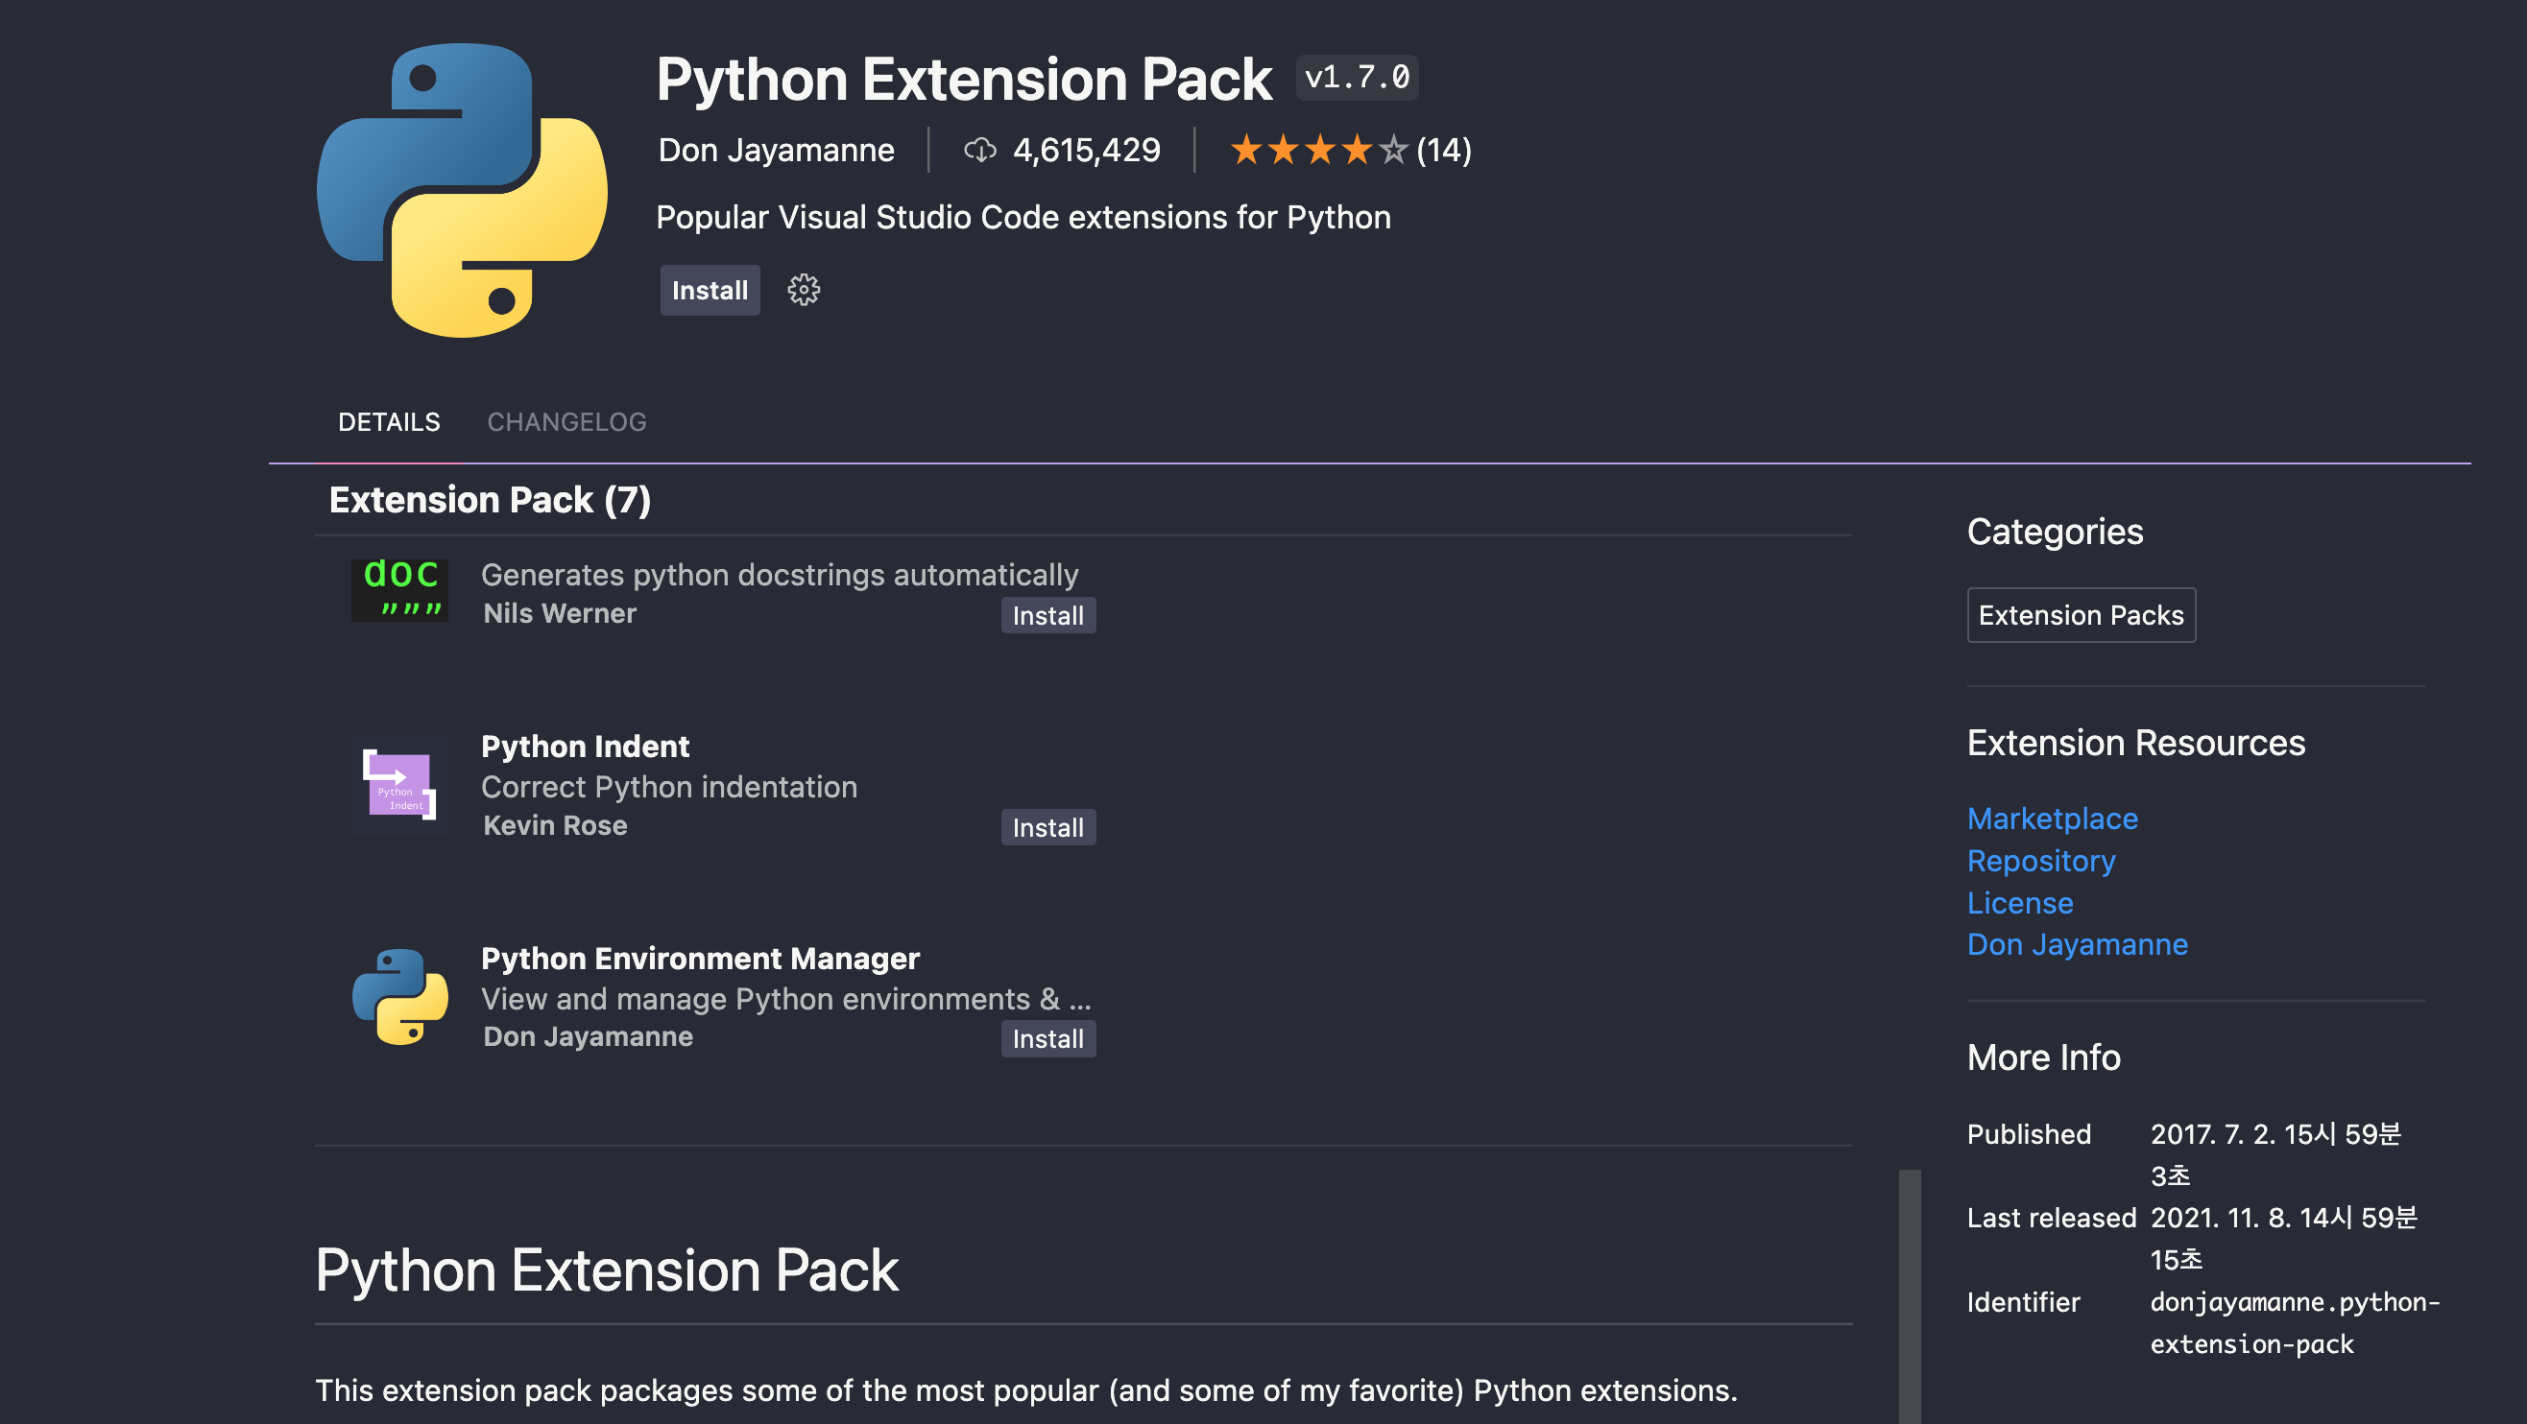Open the Marketplace resource link
The height and width of the screenshot is (1424, 2527).
(x=2052, y=819)
